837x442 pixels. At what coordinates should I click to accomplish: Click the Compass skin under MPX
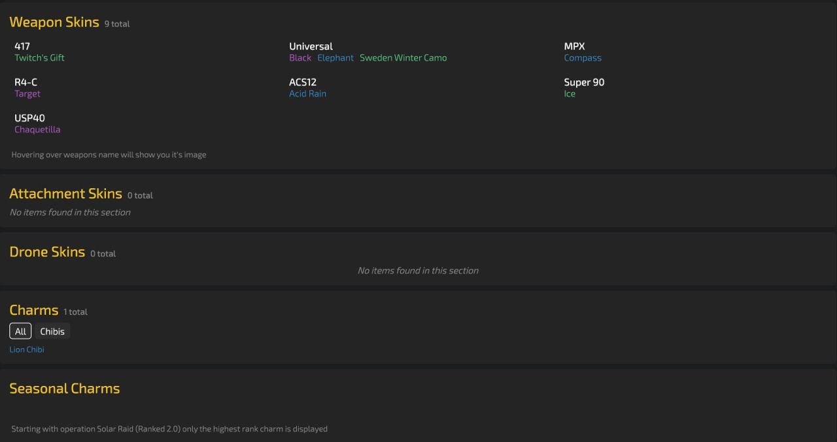[583, 58]
